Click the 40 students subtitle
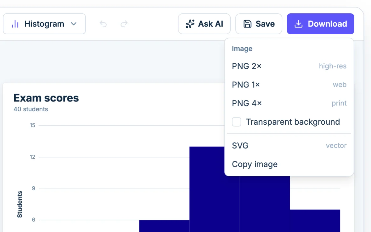Screen dimensions: 371x232 pyautogui.click(x=31, y=109)
